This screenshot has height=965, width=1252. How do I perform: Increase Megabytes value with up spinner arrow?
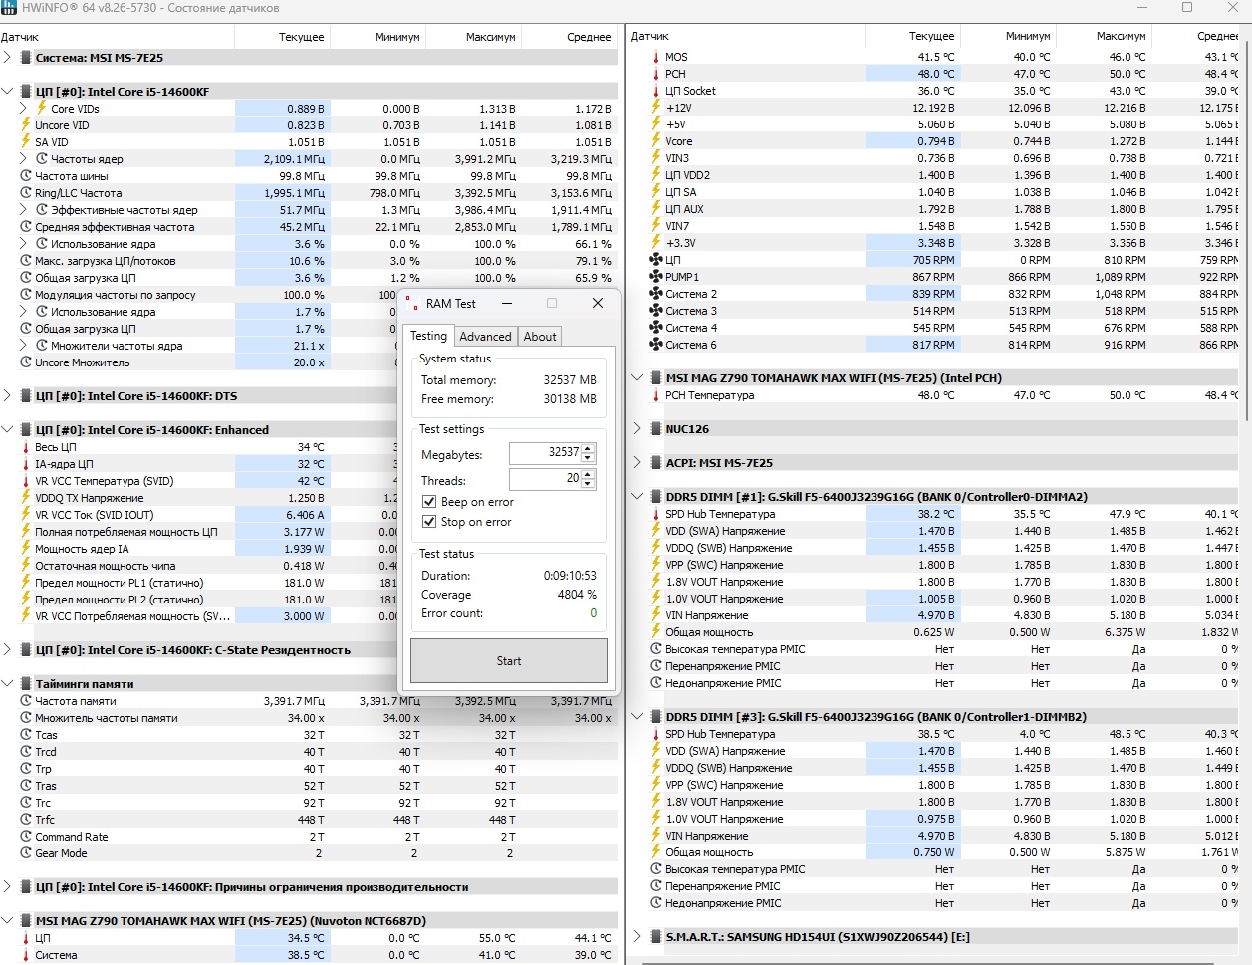[x=588, y=448]
